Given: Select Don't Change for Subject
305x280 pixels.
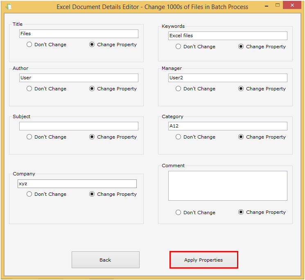Looking at the screenshot, I should [47, 137].
